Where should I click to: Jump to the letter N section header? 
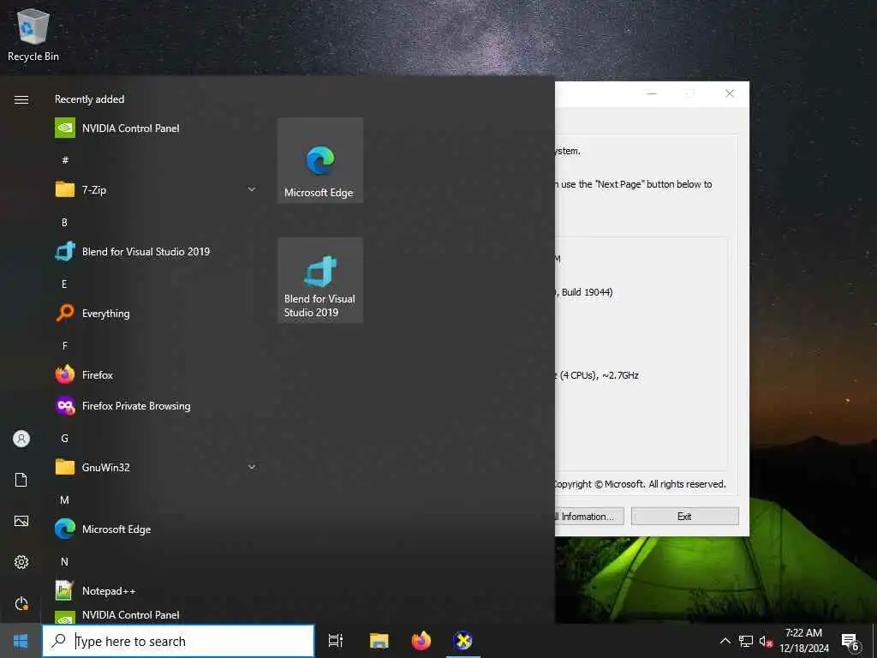point(64,561)
